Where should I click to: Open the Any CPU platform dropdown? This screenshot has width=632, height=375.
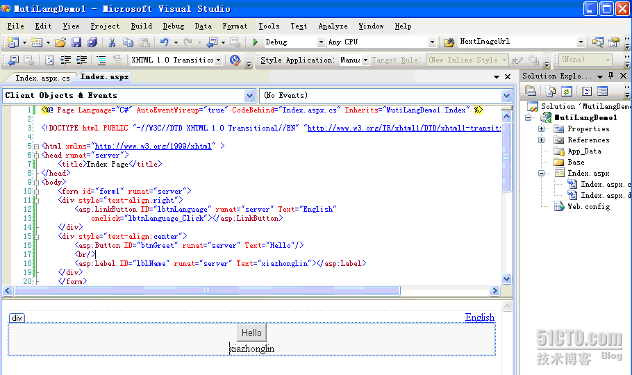point(432,42)
